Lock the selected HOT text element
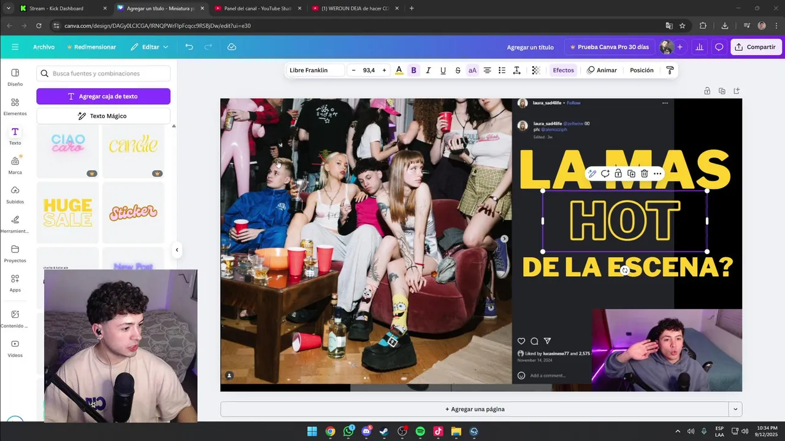 [x=618, y=174]
